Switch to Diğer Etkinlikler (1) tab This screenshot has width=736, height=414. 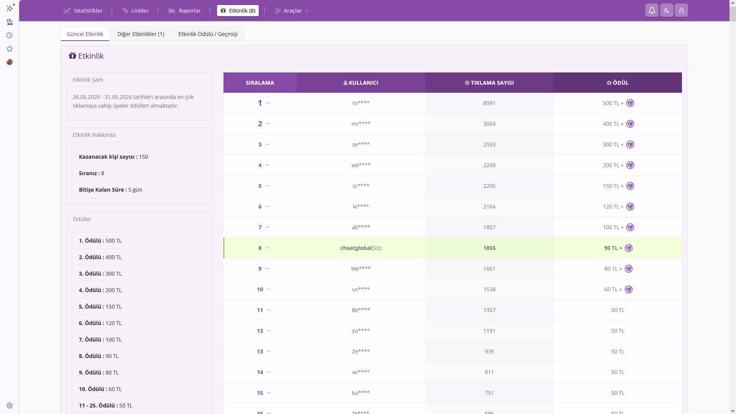(x=141, y=34)
